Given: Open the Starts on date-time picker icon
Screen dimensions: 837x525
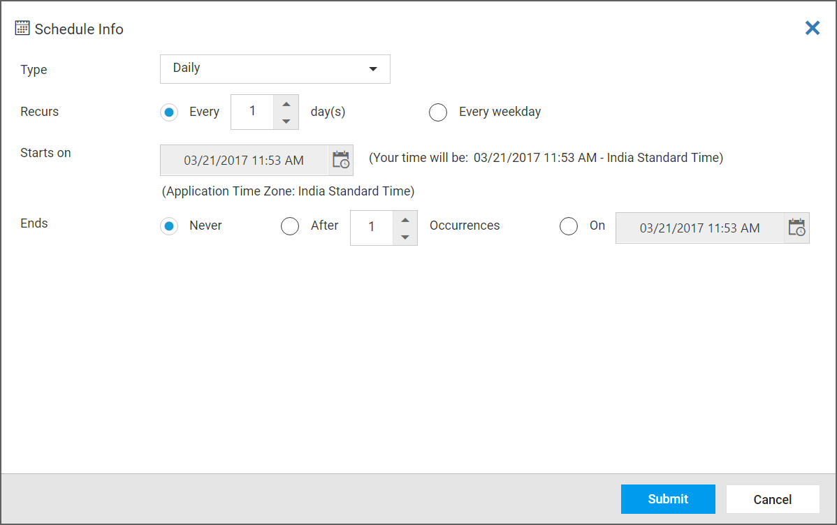Looking at the screenshot, I should pyautogui.click(x=341, y=160).
